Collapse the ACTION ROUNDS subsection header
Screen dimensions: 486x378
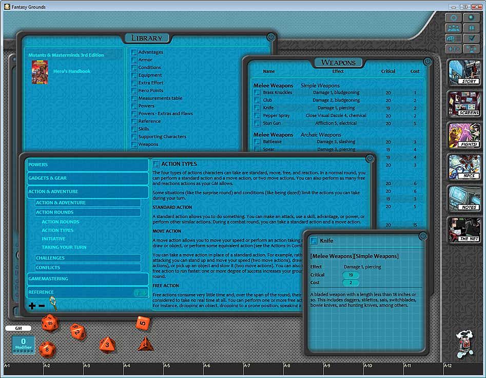pyautogui.click(x=88, y=213)
